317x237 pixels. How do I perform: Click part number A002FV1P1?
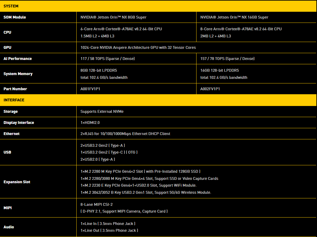[210, 89]
